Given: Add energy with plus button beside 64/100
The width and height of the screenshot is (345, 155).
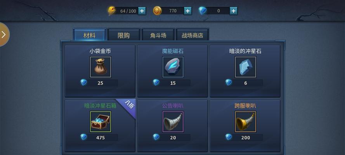Looking at the screenshot, I should [x=142, y=11].
